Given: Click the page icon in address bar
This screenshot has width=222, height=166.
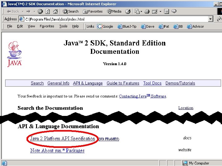Looking at the screenshot, I should point(22,19).
